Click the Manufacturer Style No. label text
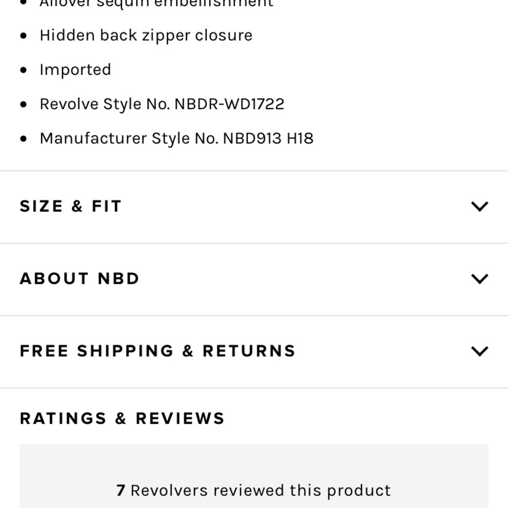 (x=130, y=138)
